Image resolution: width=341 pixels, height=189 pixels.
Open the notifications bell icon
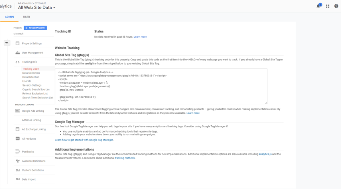click(x=319, y=6)
